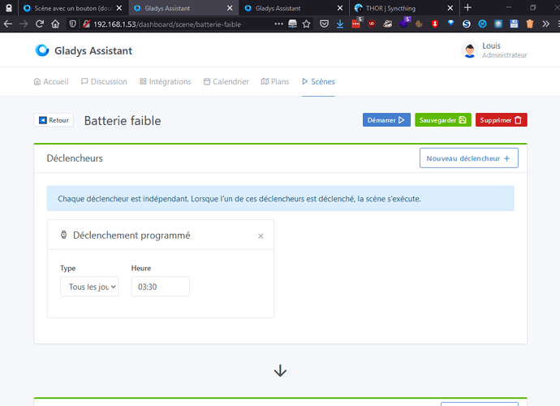Close the Scène avec un bouton tab
The height and width of the screenshot is (406, 560).
[119, 8]
